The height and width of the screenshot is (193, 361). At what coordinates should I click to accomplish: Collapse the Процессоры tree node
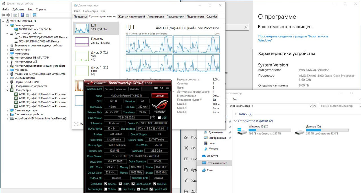tap(8, 90)
